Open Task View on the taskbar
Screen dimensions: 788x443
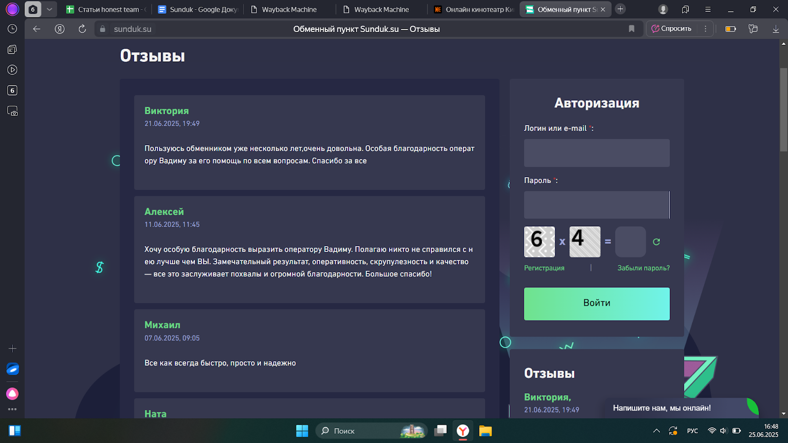(x=440, y=431)
